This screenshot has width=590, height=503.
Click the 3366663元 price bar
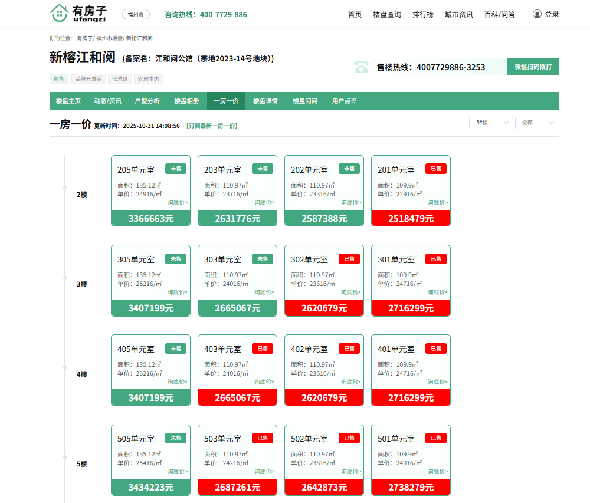pyautogui.click(x=150, y=218)
